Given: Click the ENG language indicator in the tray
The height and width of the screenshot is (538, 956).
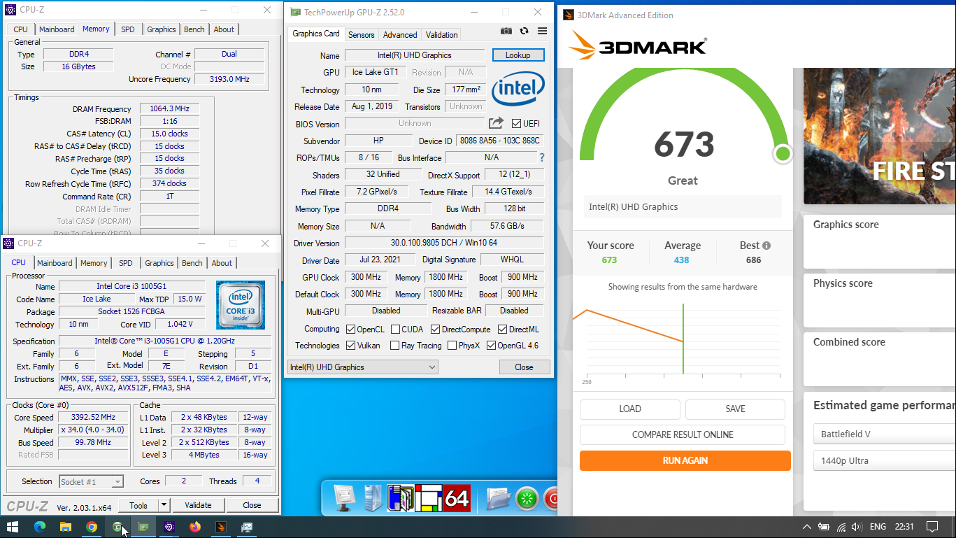Looking at the screenshot, I should [878, 527].
